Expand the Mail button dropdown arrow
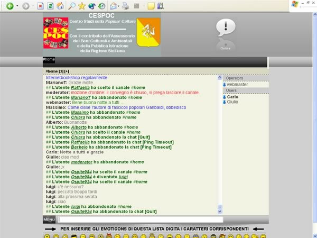Screen dimensions: 317x238 pyautogui.click(x=118, y=6)
